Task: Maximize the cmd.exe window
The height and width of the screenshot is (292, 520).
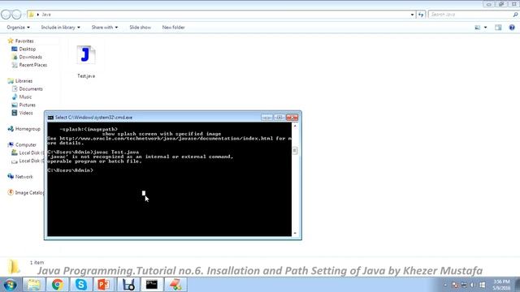Action: tap(279, 118)
